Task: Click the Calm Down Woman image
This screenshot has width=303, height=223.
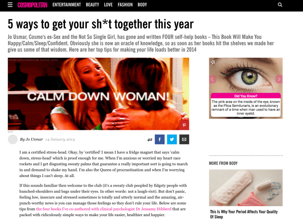Action: (x=98, y=94)
